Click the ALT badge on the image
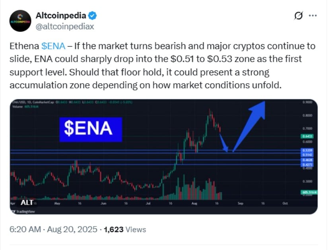Screen dimensions: 328x250 27,203
